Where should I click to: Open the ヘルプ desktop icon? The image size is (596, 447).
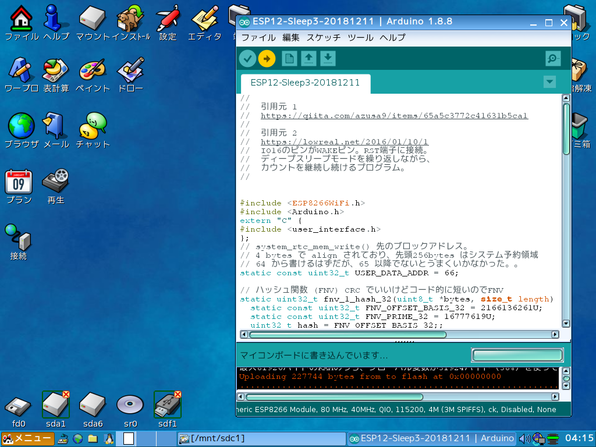click(x=56, y=23)
